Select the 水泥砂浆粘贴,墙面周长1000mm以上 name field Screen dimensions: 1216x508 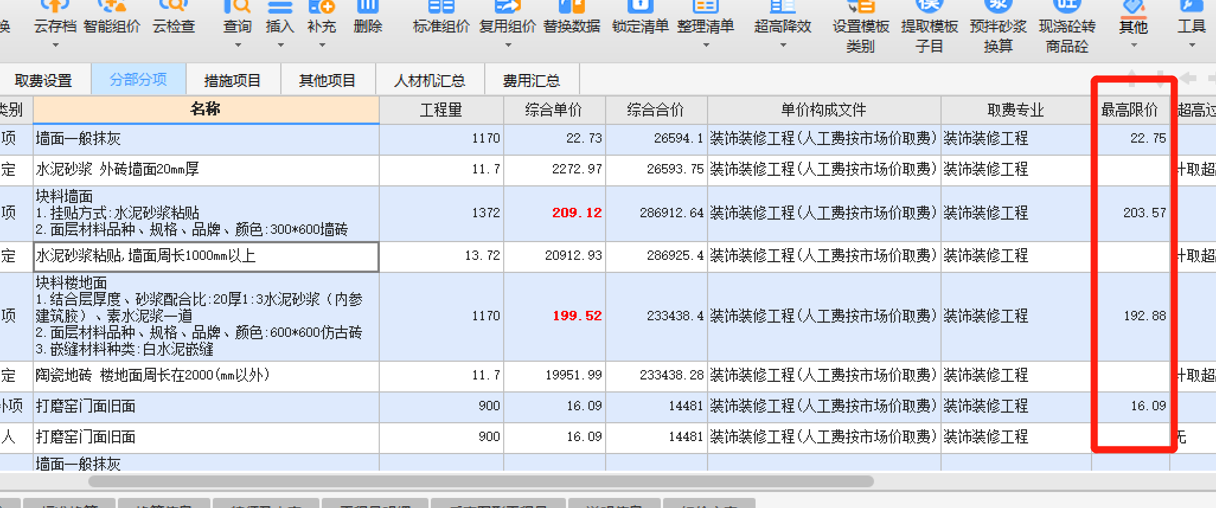[206, 256]
